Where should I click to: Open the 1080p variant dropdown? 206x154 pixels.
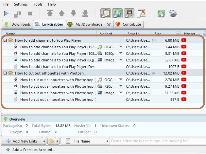pos(121,53)
